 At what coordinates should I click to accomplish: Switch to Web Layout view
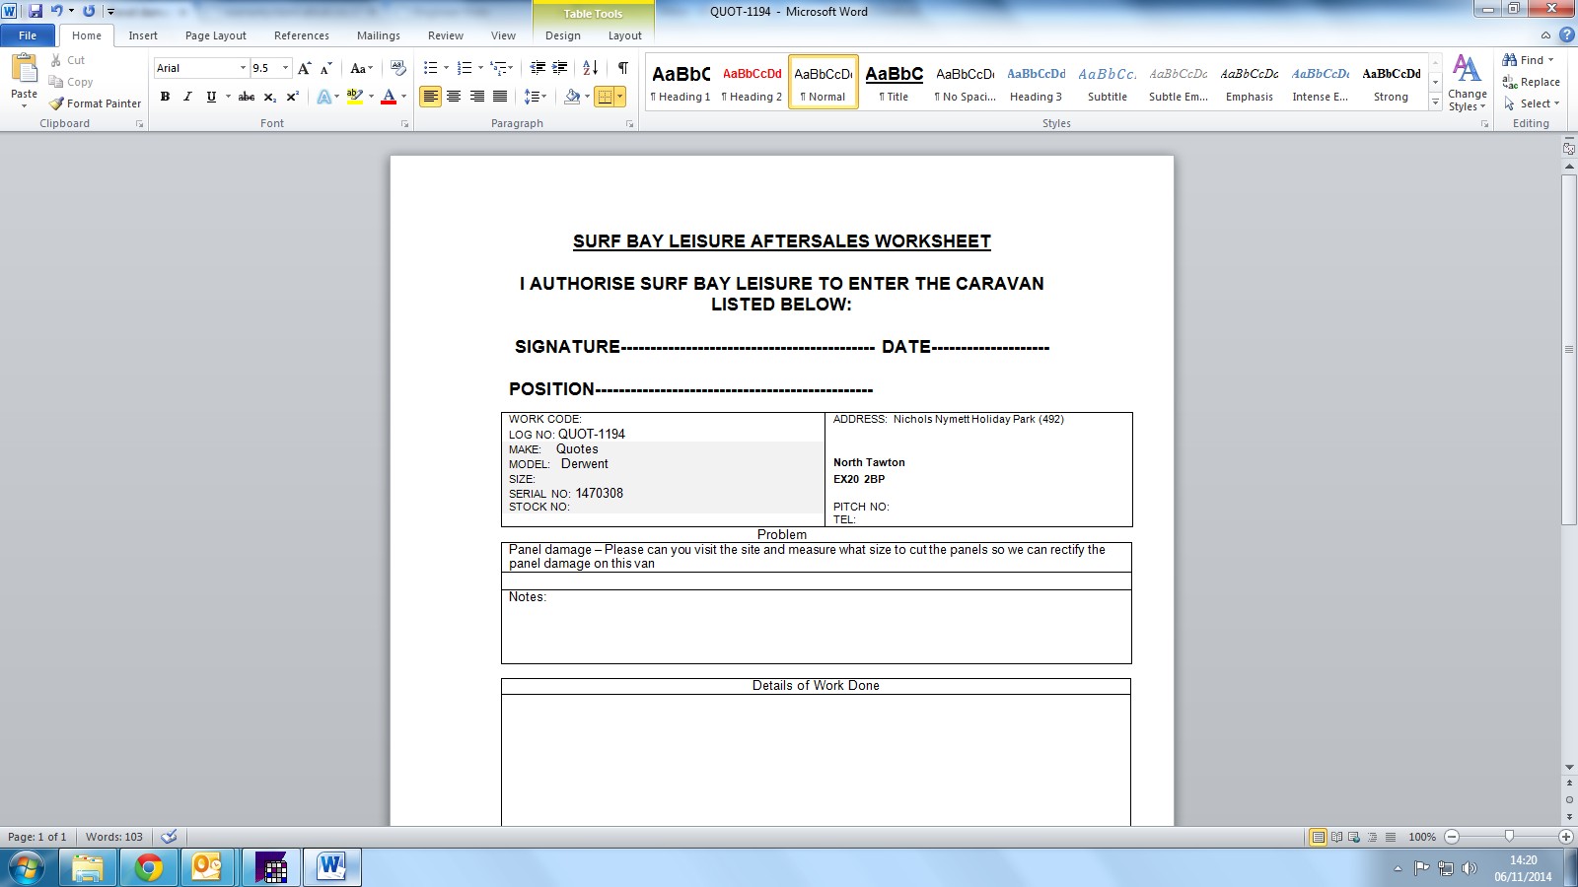pyautogui.click(x=1354, y=837)
